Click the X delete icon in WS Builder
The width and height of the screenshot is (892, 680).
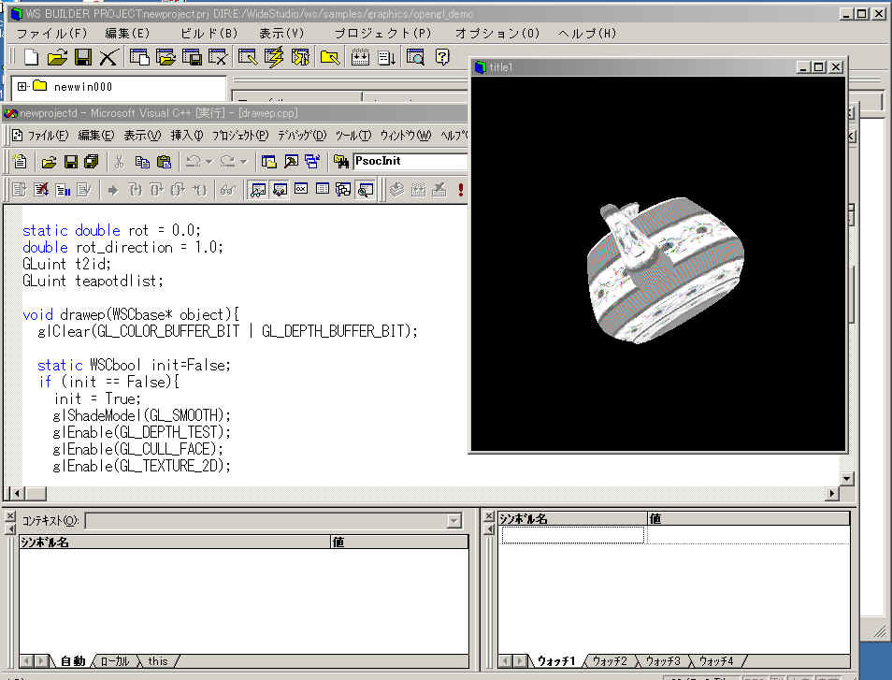click(108, 58)
